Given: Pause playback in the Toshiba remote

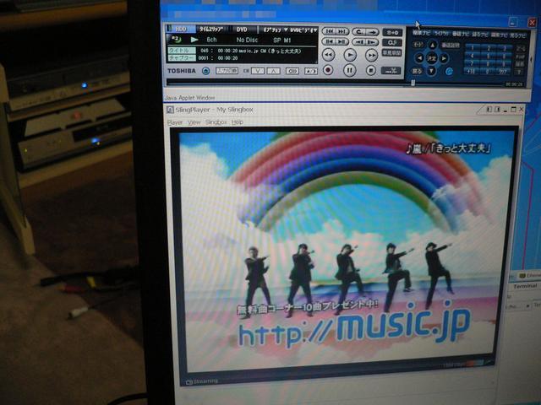Looking at the screenshot, I should point(349,70).
